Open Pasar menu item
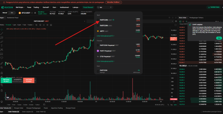223x114 pixels. point(29,7)
